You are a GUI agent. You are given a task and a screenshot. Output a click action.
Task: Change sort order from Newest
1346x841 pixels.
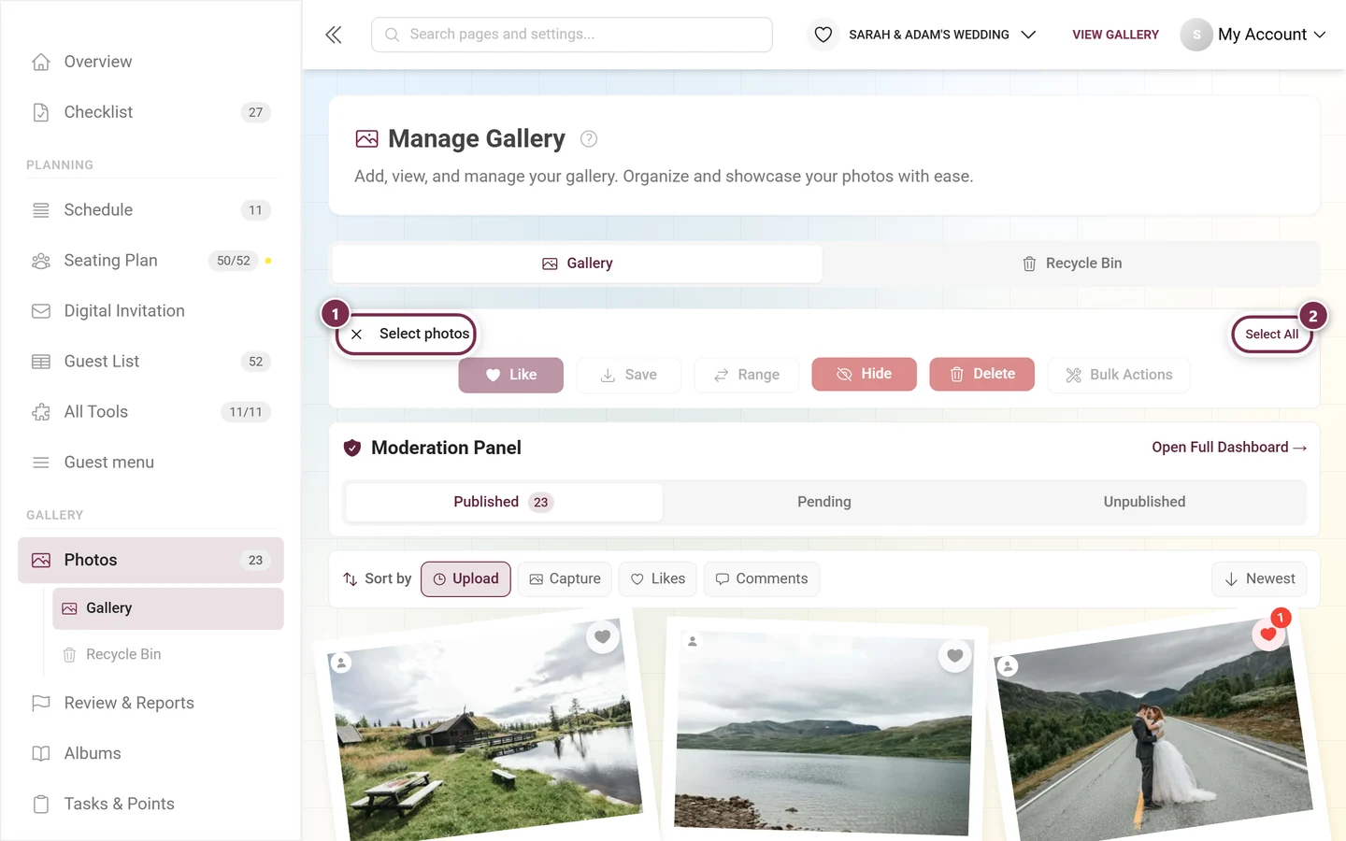1259,579
